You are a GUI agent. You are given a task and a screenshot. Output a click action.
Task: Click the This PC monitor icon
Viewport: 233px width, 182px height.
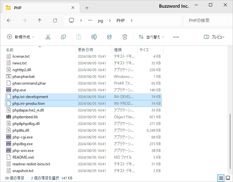tap(71, 21)
